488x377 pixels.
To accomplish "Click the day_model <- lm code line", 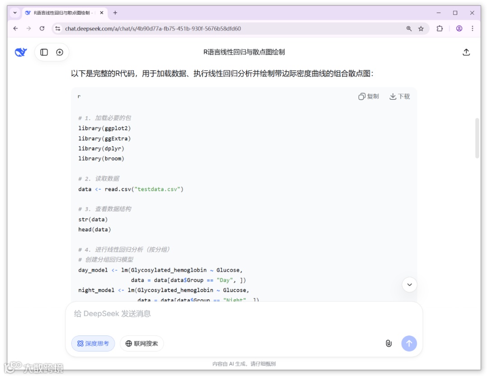I will pos(160,270).
